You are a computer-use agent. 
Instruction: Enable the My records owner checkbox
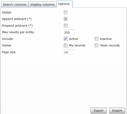tap(66, 45)
